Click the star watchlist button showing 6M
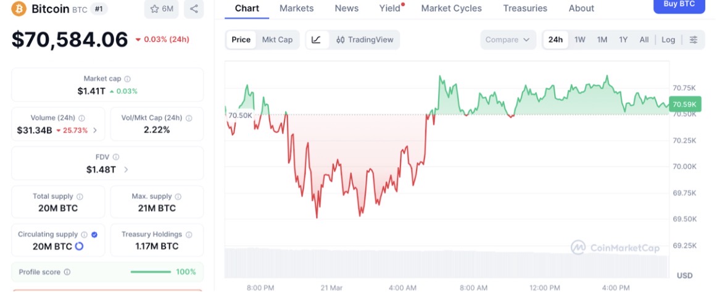The width and height of the screenshot is (717, 292). tap(162, 9)
